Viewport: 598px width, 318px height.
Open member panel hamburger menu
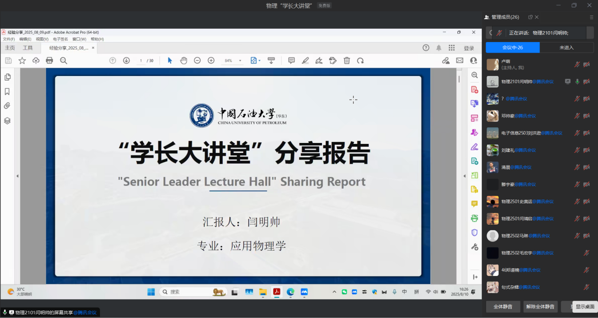coord(591,17)
